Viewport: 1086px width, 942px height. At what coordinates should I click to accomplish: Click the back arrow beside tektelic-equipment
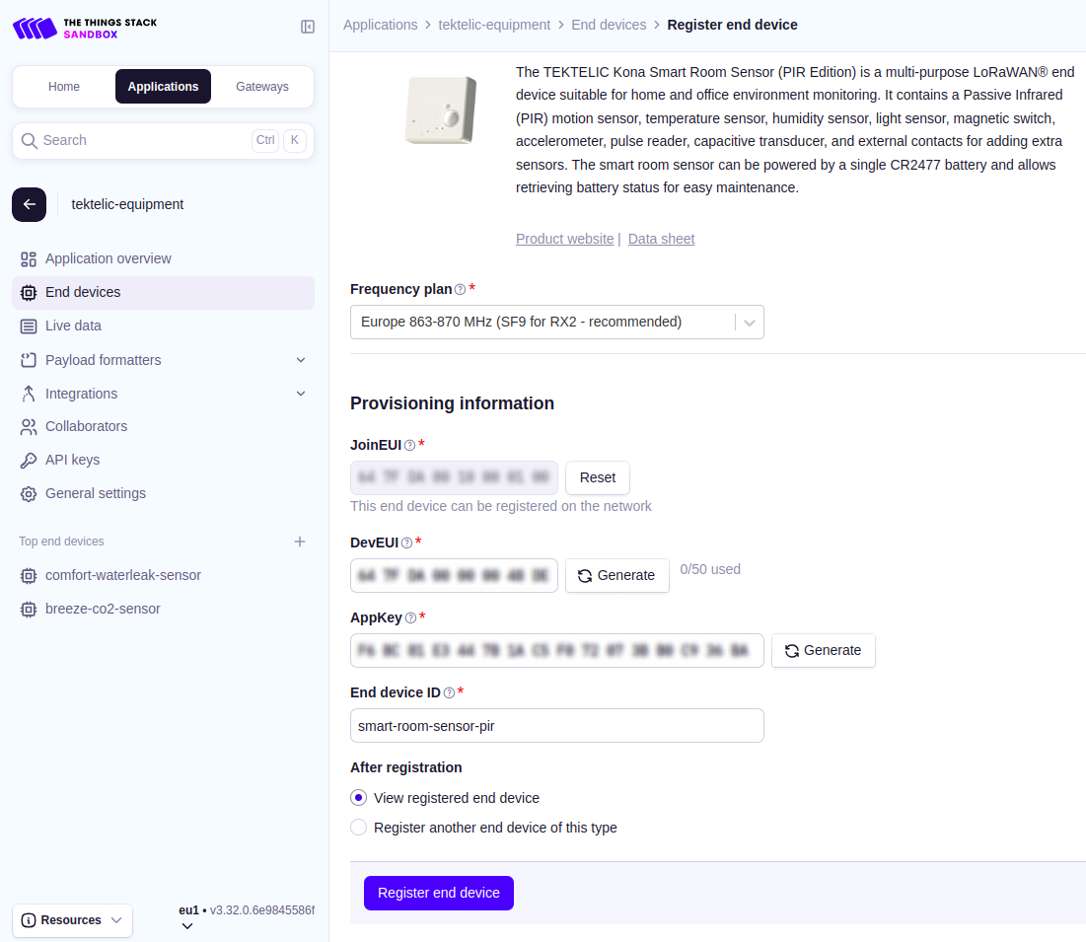(x=29, y=204)
